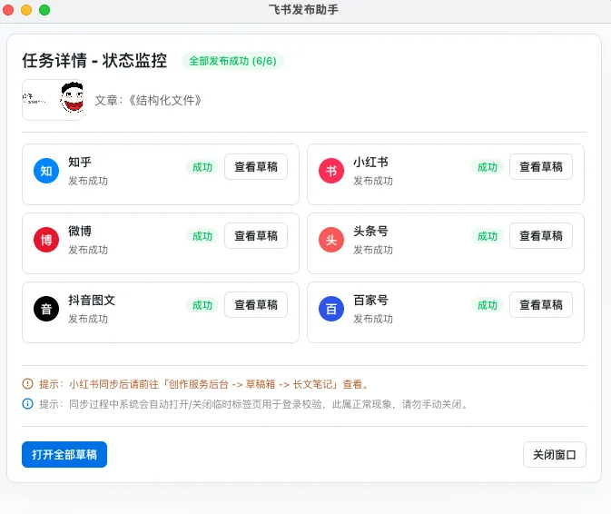
Task: Click the article title 《结构化文件》
Action: click(x=164, y=101)
